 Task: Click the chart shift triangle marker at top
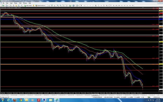point(143,8)
